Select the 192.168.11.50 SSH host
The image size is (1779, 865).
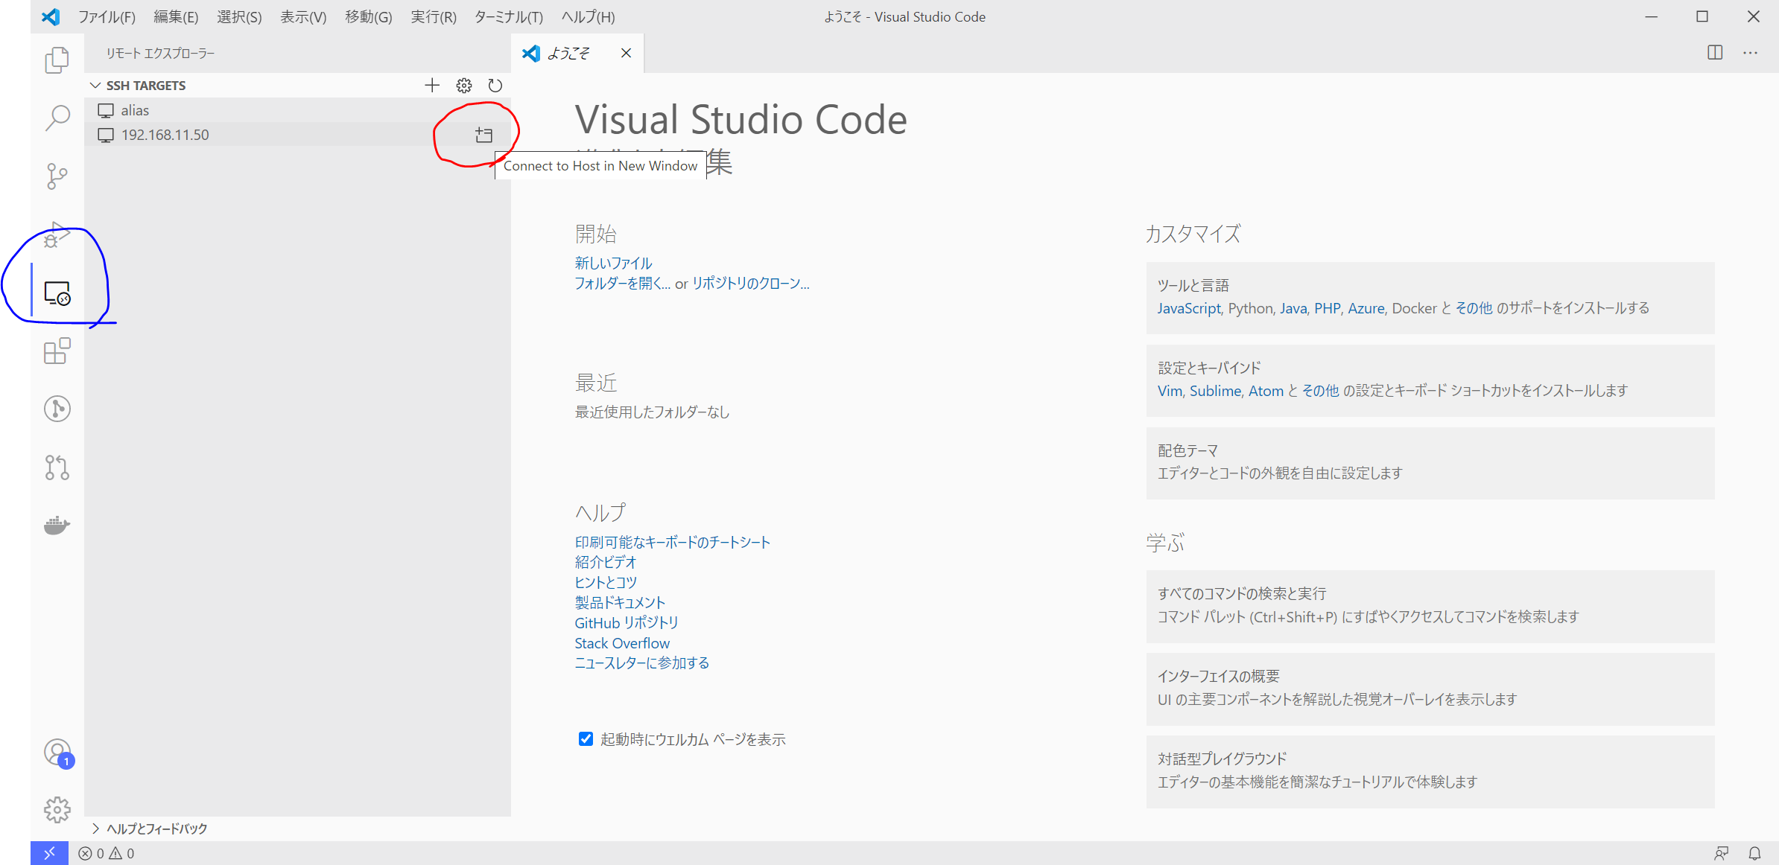click(165, 135)
